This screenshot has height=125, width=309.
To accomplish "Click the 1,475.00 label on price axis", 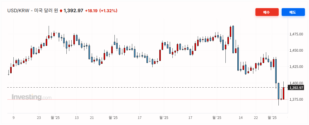I will (x=296, y=34).
